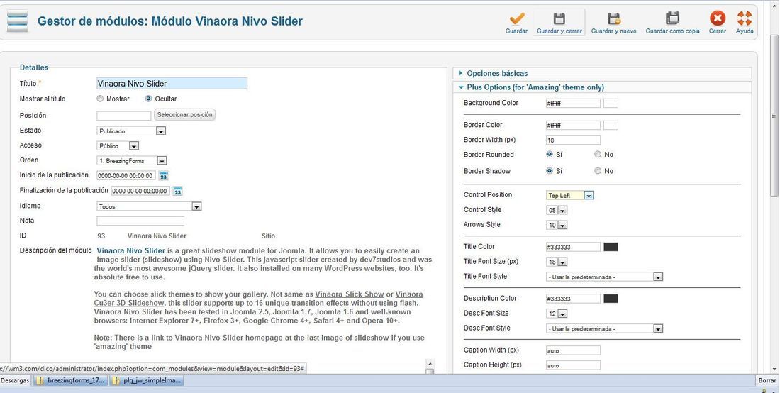This screenshot has width=780, height=393.
Task: Click the Title Color hex field
Action: [573, 247]
